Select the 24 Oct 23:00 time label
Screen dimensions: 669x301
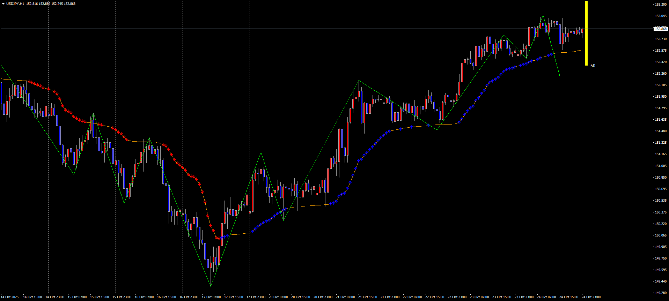click(591, 297)
